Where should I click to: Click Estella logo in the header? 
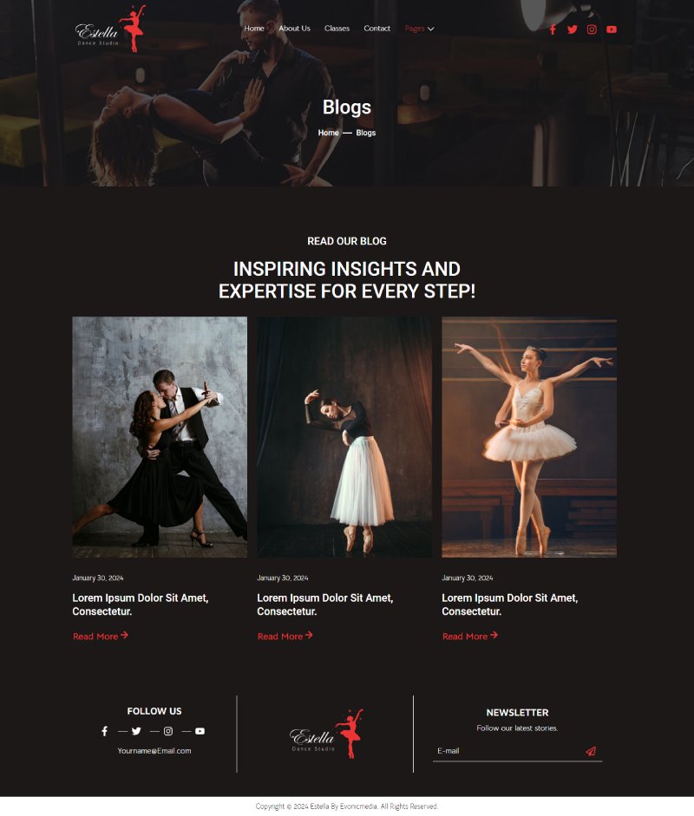(x=110, y=29)
